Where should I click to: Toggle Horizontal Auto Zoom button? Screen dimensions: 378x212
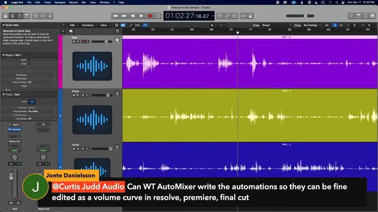pos(341,25)
